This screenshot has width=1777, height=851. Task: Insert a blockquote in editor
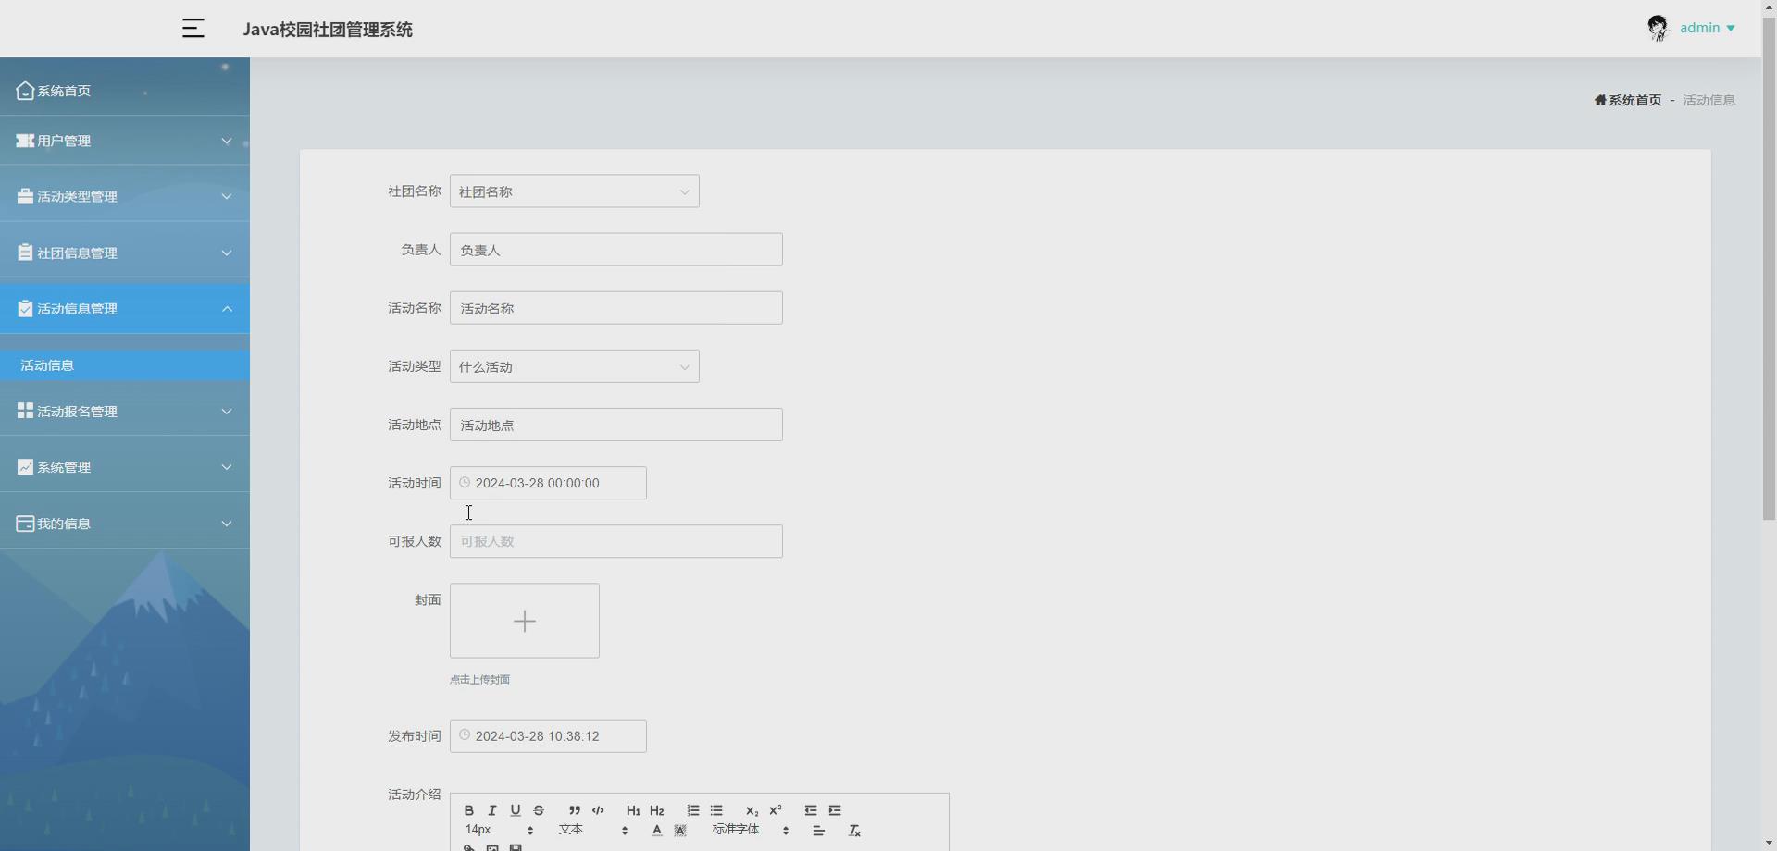coord(575,810)
